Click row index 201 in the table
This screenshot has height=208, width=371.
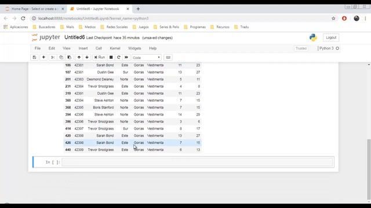[x=68, y=79]
